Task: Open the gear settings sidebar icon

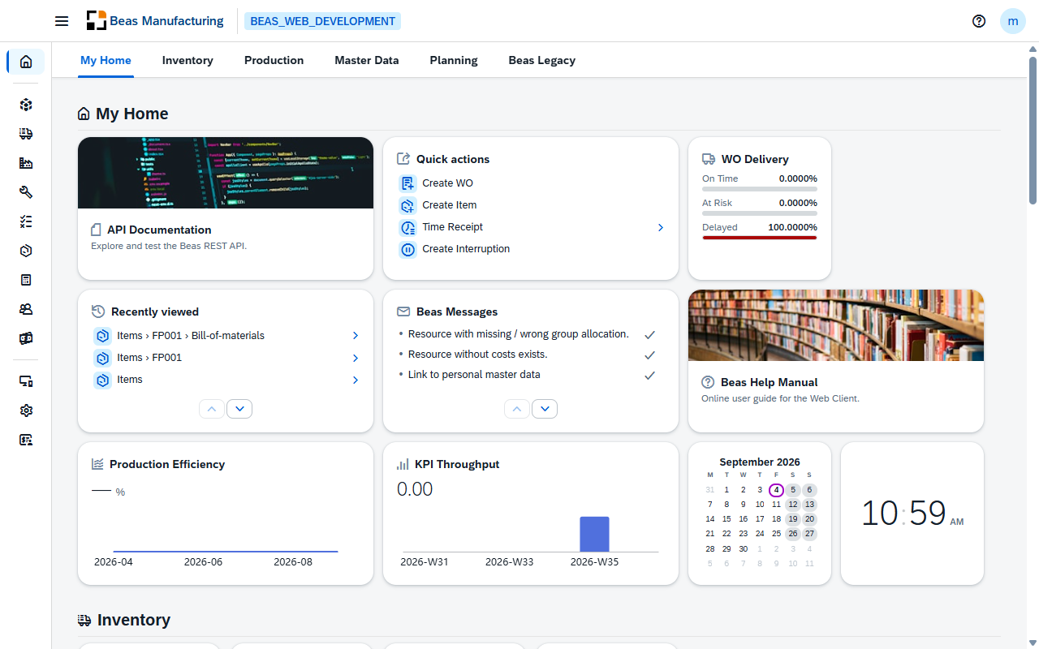Action: click(26, 410)
